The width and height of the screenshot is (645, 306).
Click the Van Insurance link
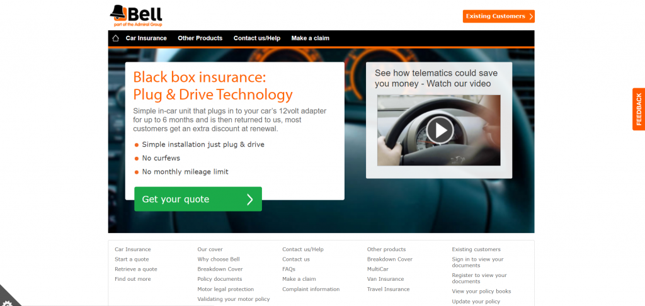click(385, 279)
